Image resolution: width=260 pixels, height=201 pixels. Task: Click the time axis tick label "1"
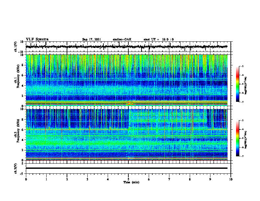point(46,179)
